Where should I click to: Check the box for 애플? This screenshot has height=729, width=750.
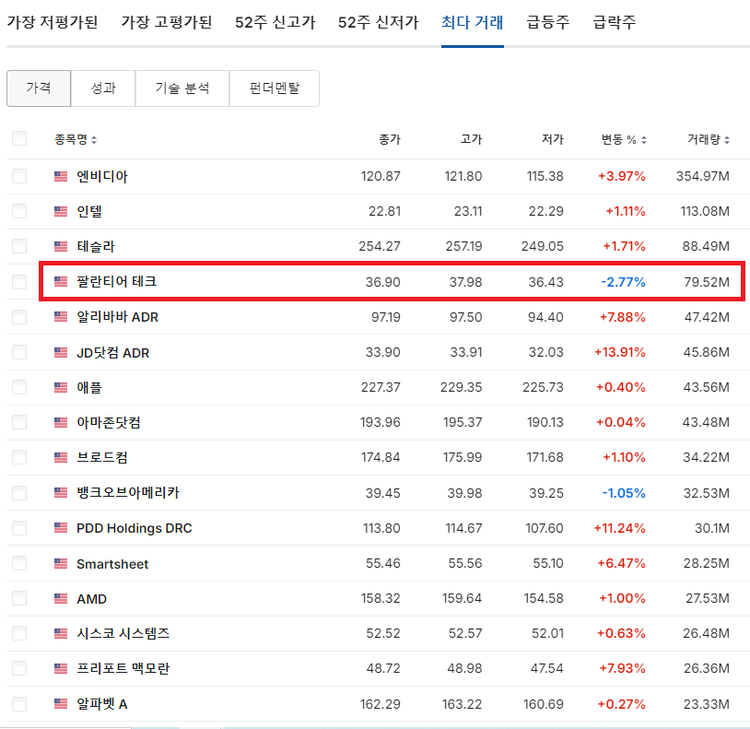pos(19,387)
